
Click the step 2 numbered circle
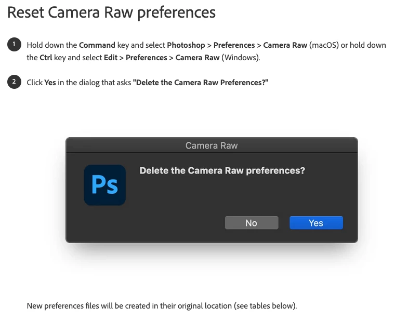pyautogui.click(x=14, y=82)
